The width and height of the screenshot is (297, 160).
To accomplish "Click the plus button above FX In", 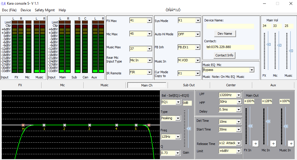I will (x=256, y=144).
